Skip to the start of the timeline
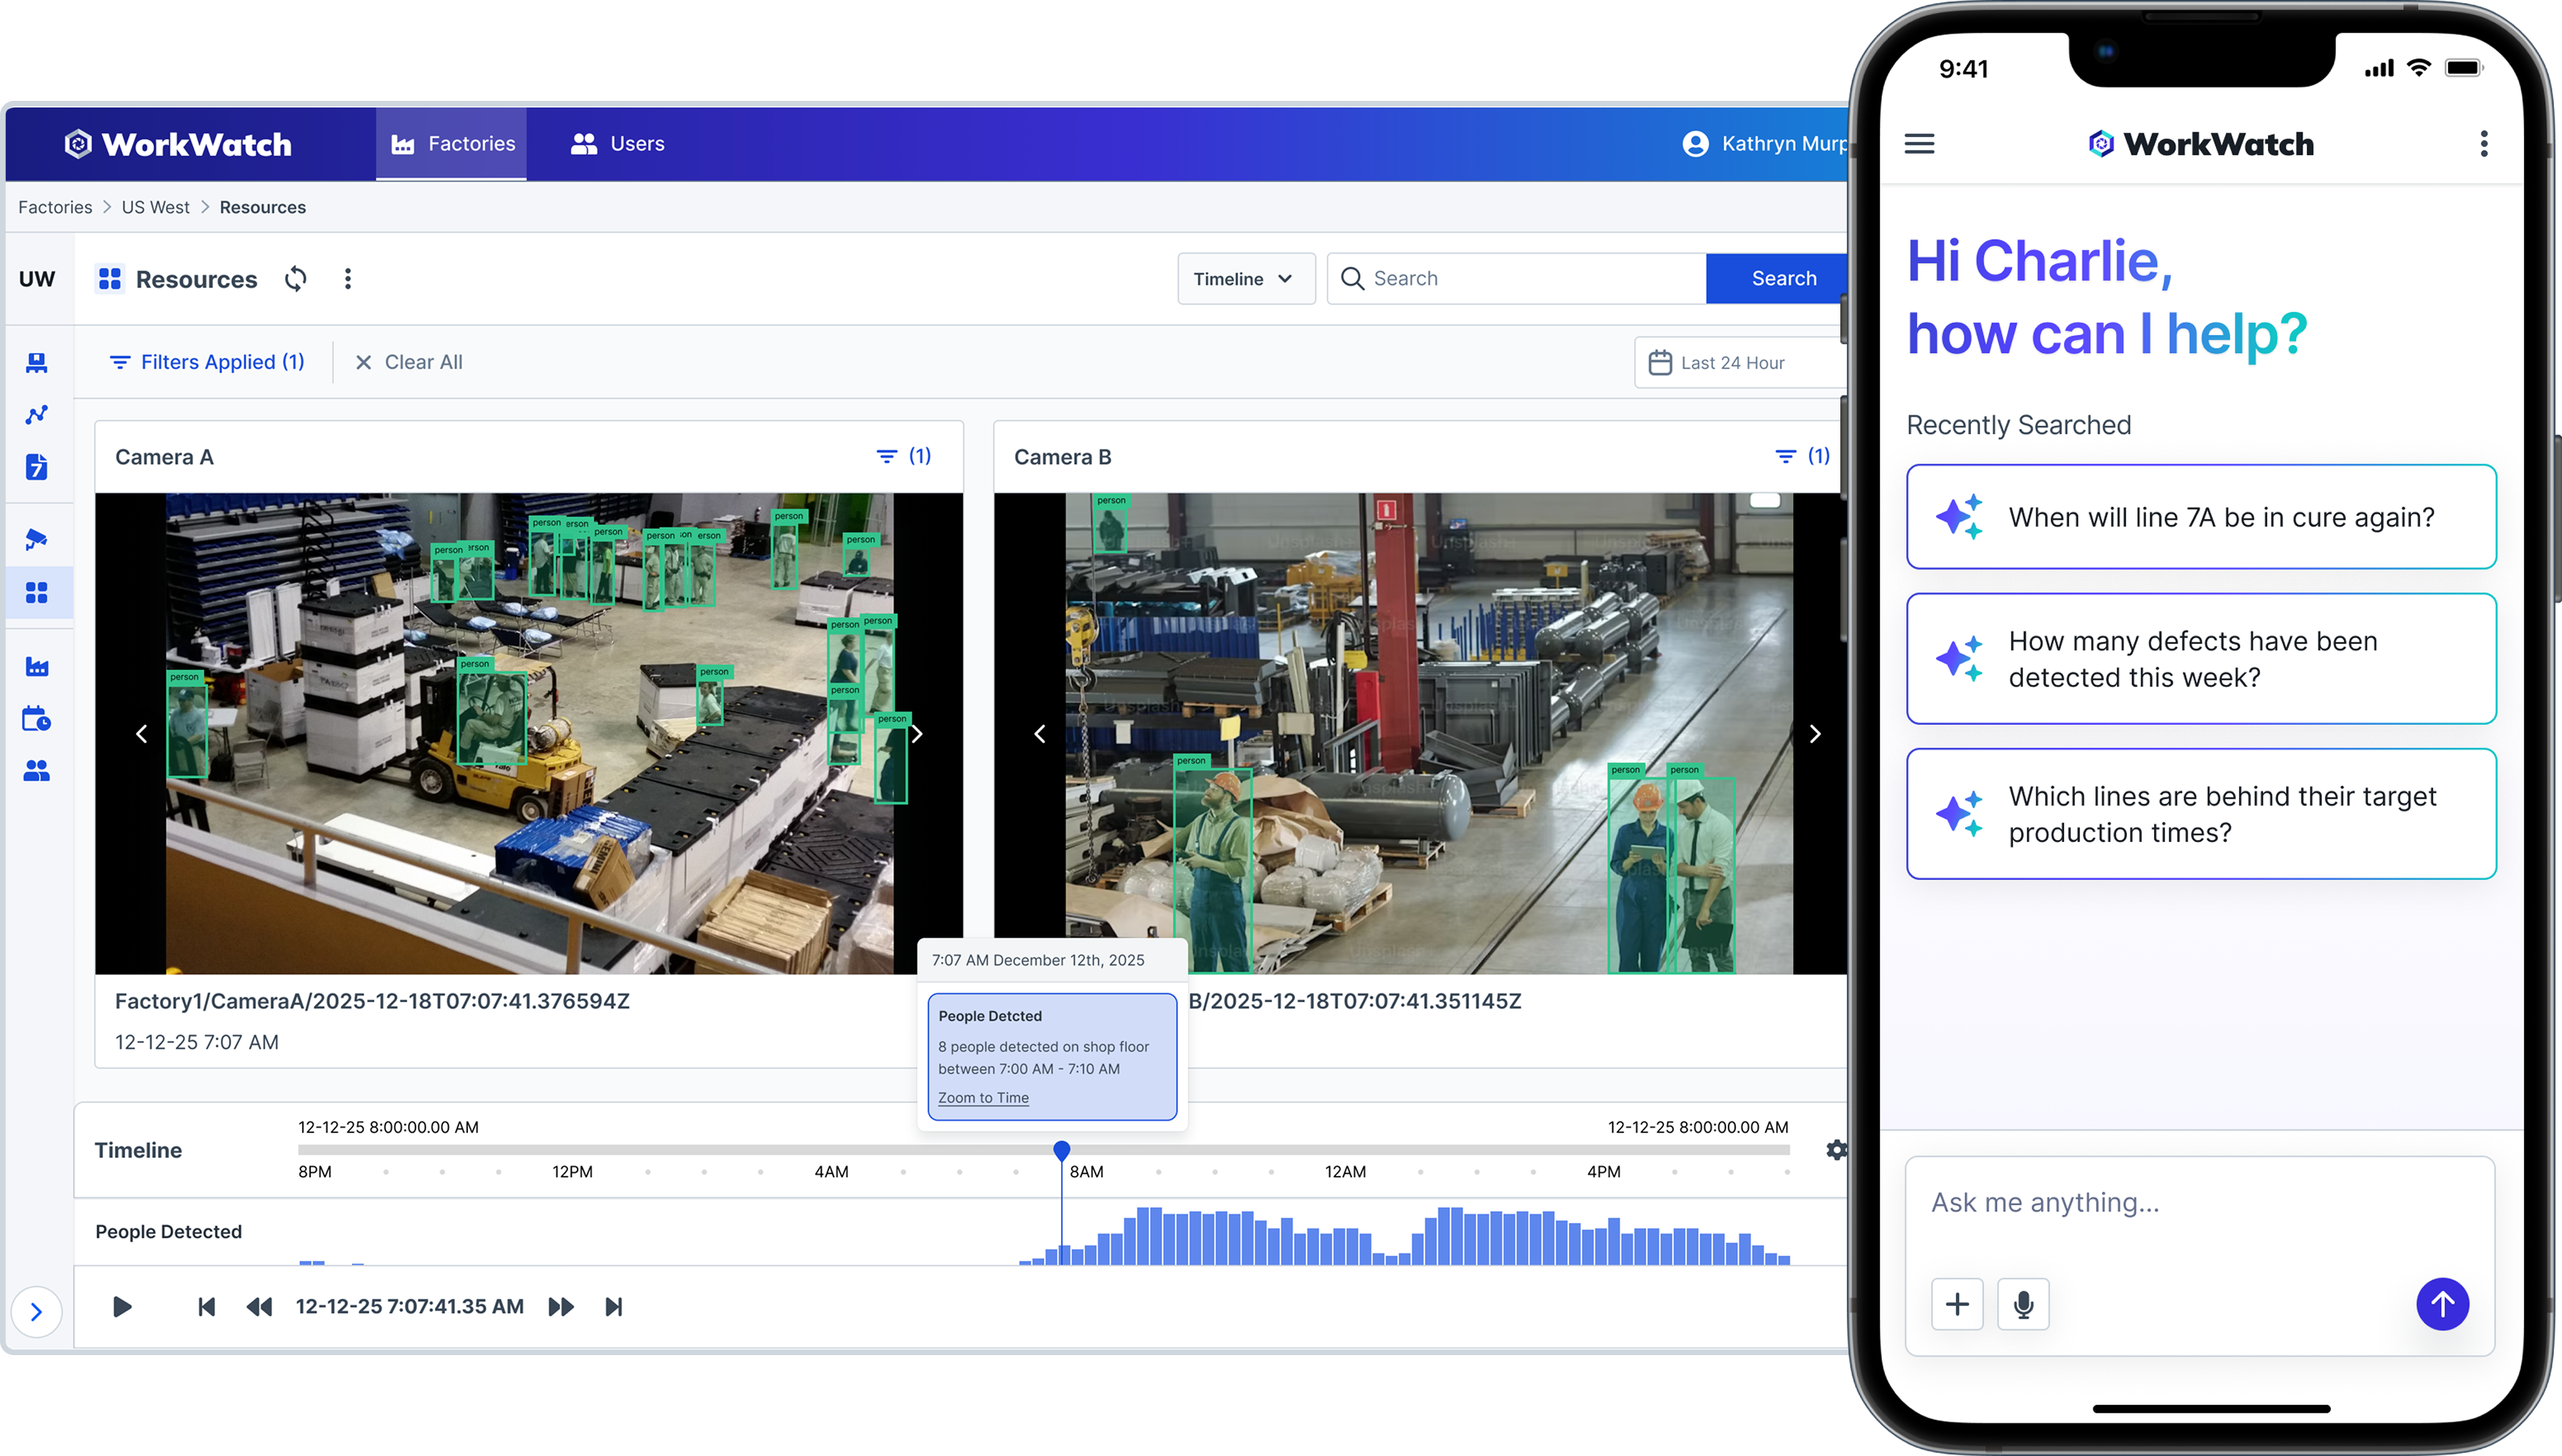This screenshot has width=2562, height=1456. [206, 1306]
